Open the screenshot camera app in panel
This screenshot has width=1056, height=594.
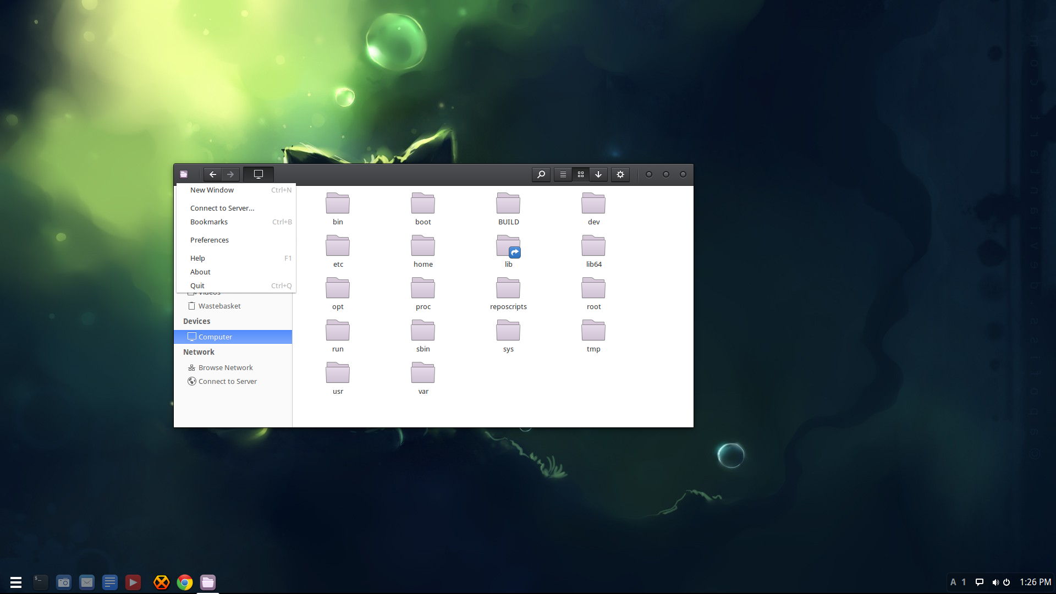point(64,582)
